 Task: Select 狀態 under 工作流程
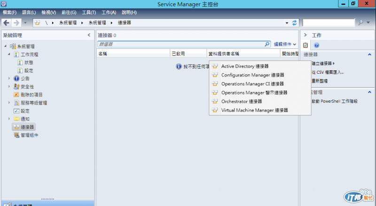(29, 62)
